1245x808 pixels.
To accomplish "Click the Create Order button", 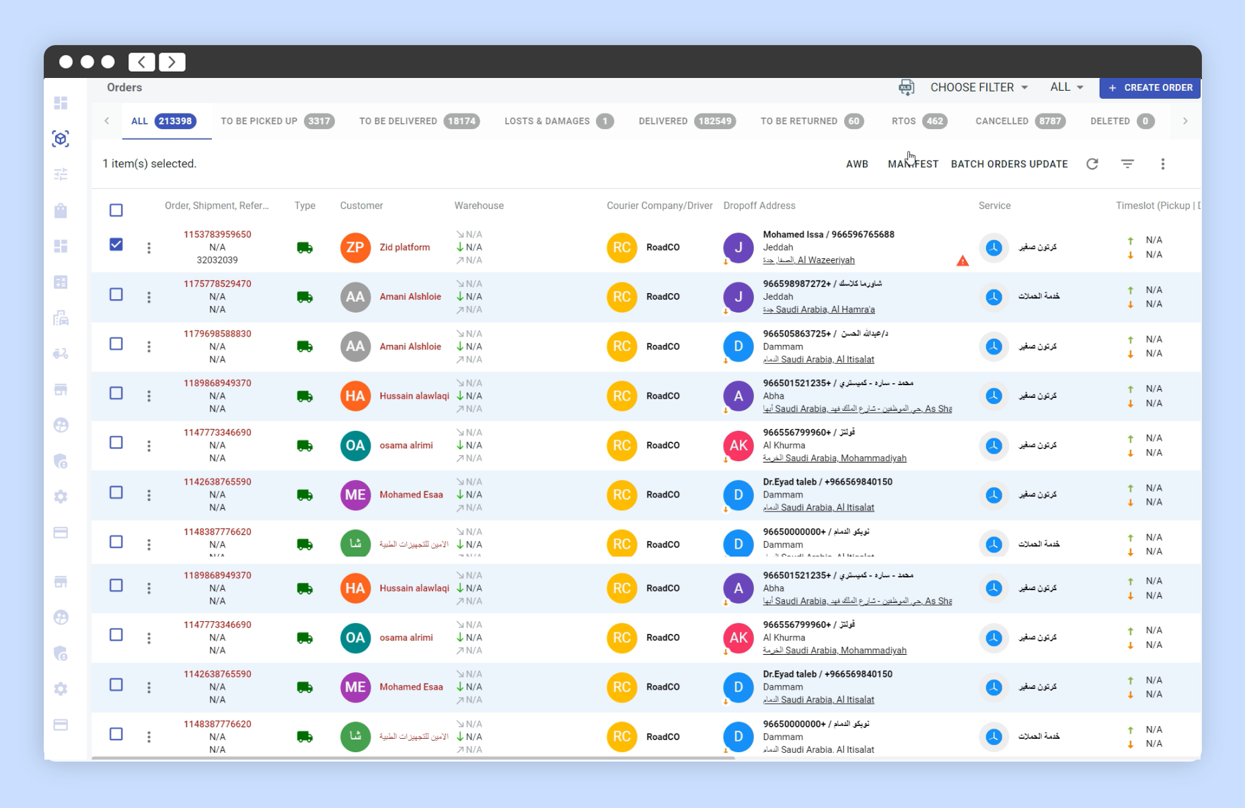I will pyautogui.click(x=1150, y=87).
